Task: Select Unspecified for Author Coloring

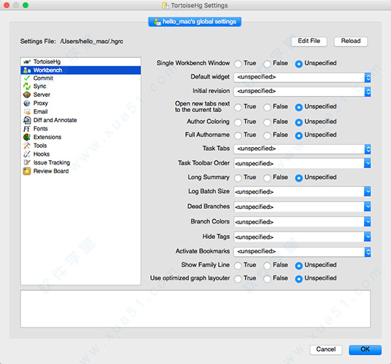Action: coord(299,122)
